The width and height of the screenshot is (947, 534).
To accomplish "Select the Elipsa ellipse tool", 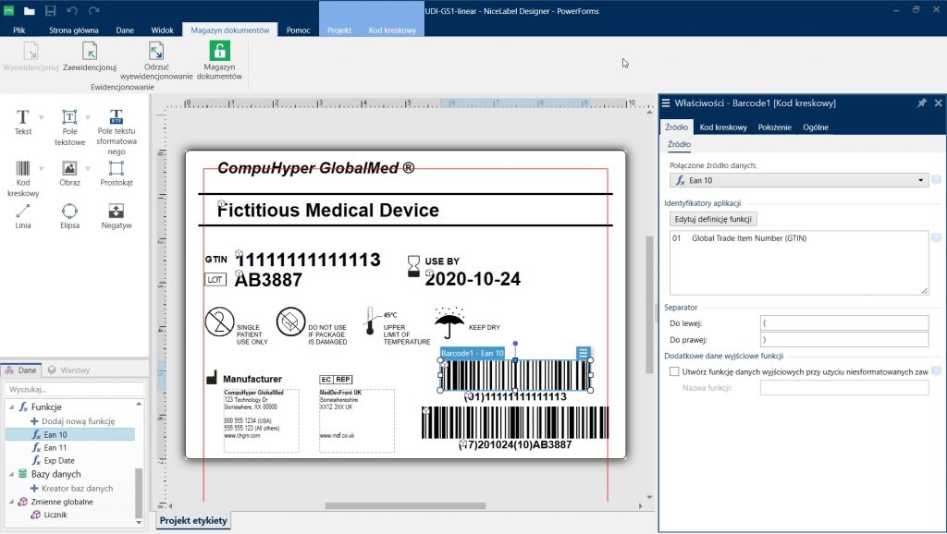I will (x=69, y=216).
